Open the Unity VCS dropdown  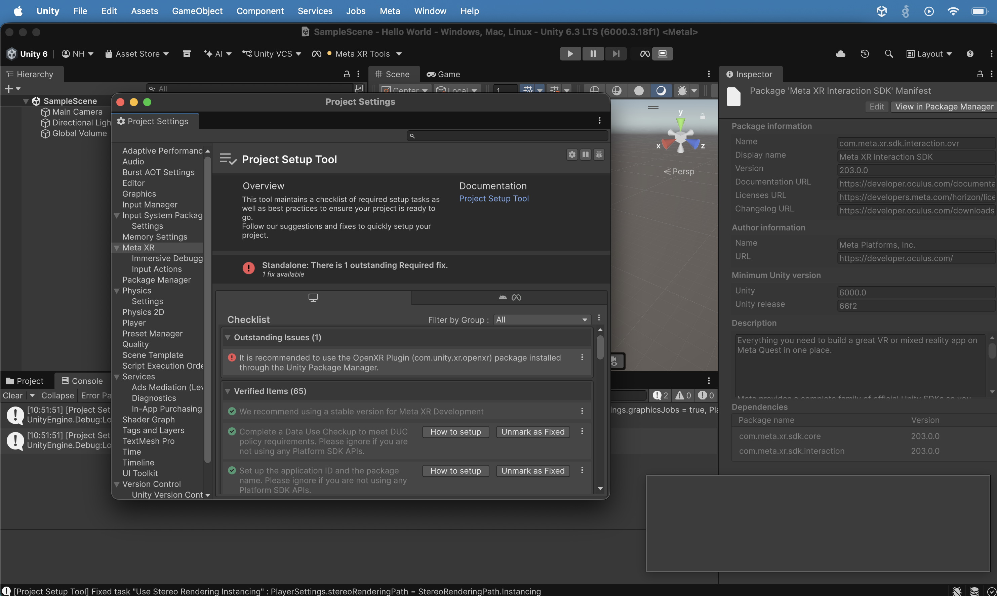pos(272,54)
